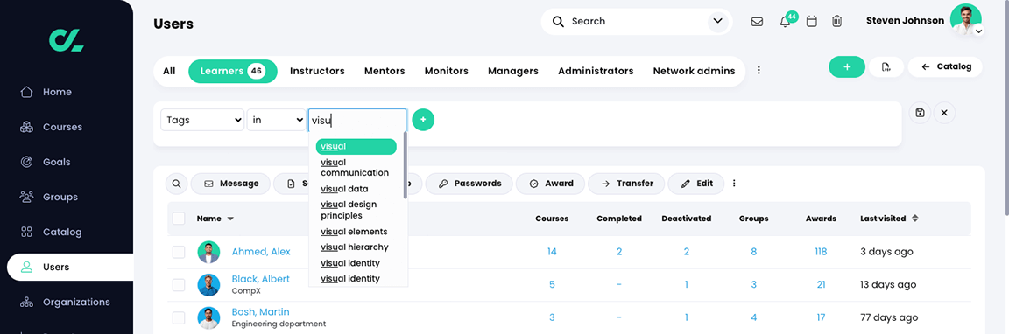Click the tag input containing 'visu'
This screenshot has height=334, width=1009.
tap(357, 120)
